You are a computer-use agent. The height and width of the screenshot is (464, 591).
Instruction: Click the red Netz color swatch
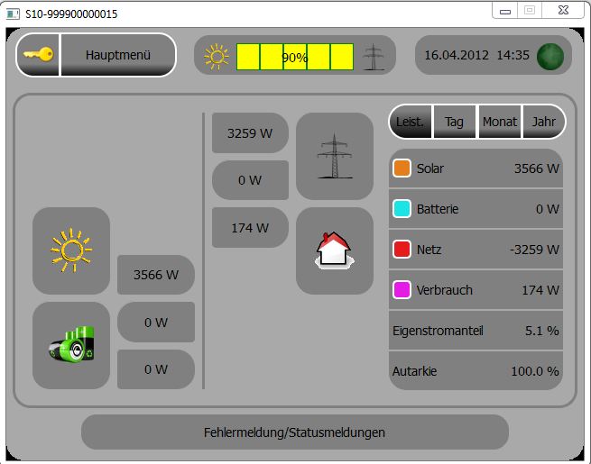click(402, 250)
